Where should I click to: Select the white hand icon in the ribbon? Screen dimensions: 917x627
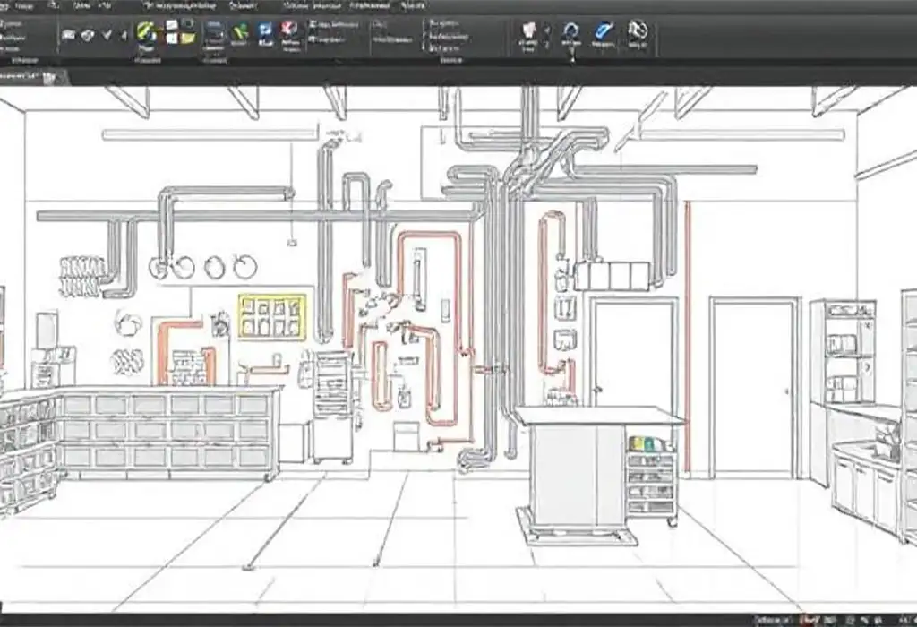[529, 31]
